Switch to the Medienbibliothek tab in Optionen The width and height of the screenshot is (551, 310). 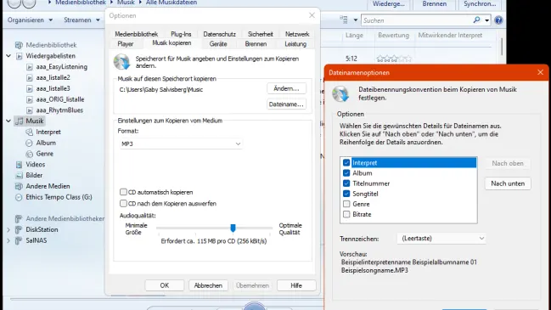[137, 34]
